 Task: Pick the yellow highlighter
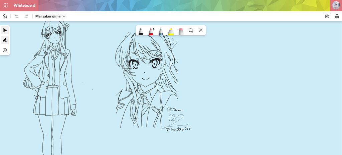point(171,32)
